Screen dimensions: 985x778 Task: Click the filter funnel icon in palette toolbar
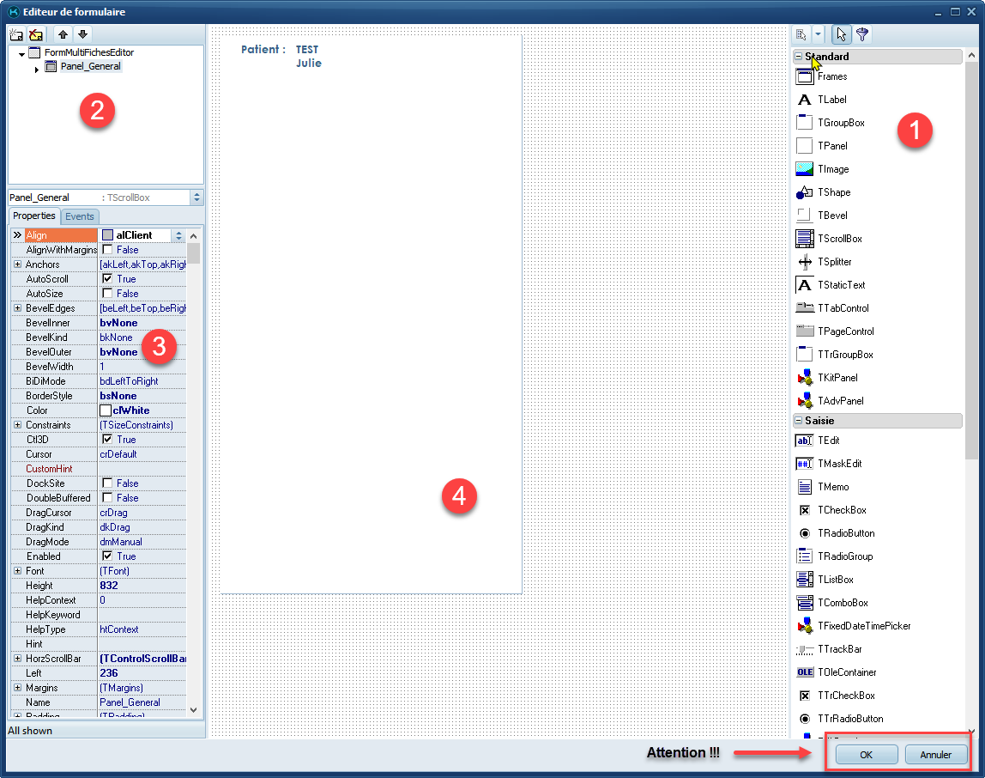coord(862,34)
